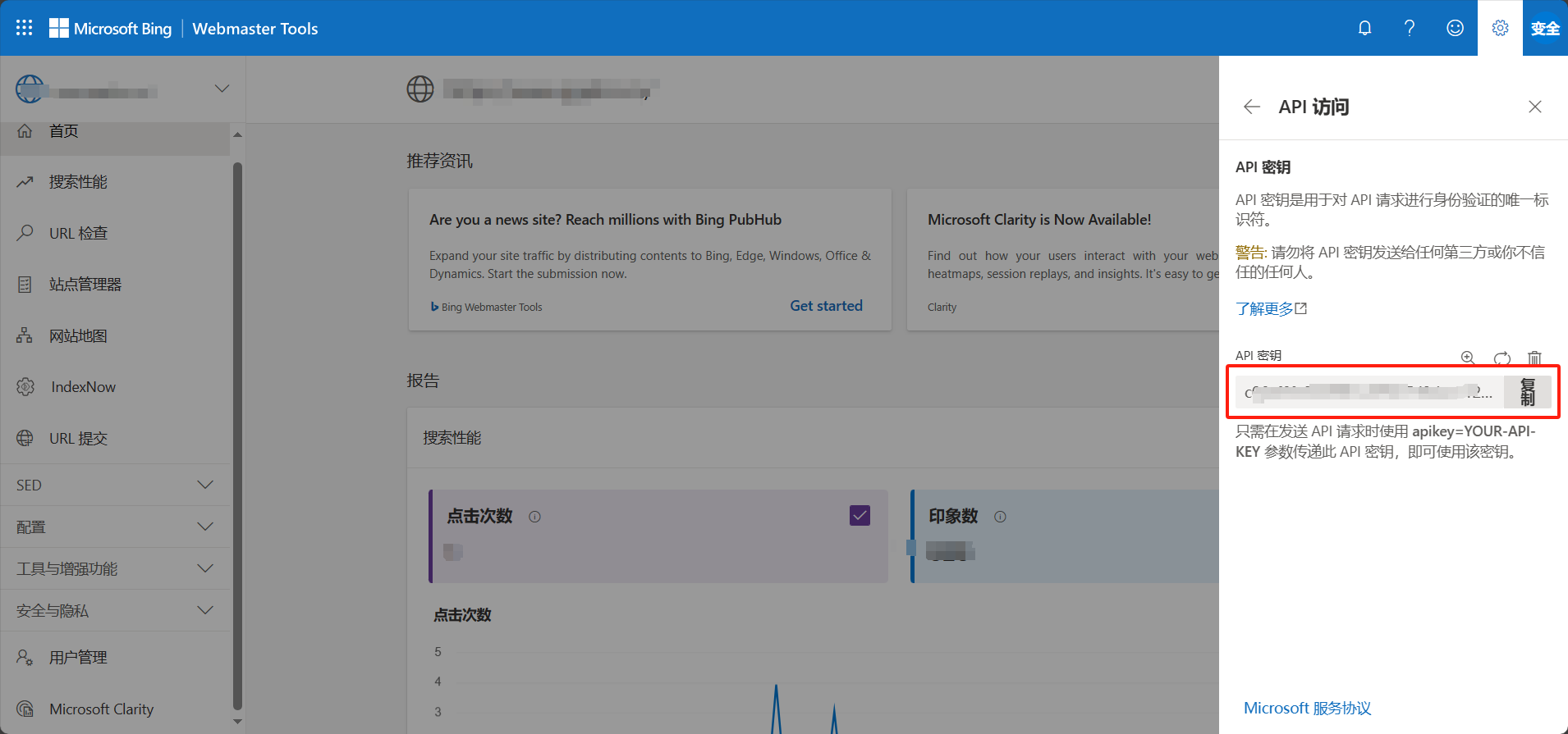Open the help question mark icon
Screen dimensions: 1568x734
[x=1410, y=28]
